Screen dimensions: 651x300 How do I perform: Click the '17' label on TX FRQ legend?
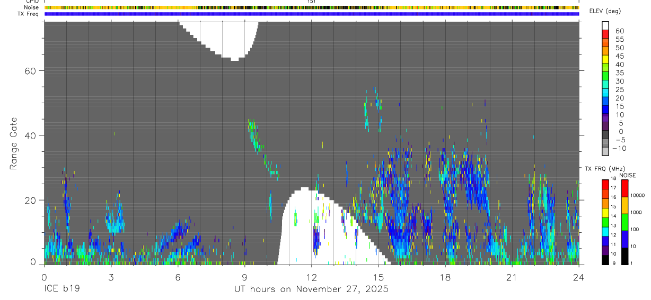click(x=613, y=188)
